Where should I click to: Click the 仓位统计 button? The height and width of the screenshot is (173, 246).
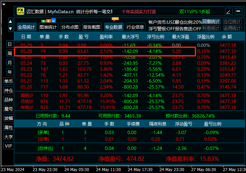click(232, 21)
